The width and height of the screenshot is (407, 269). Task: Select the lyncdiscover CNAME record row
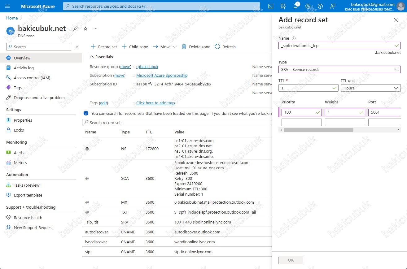[177, 242]
